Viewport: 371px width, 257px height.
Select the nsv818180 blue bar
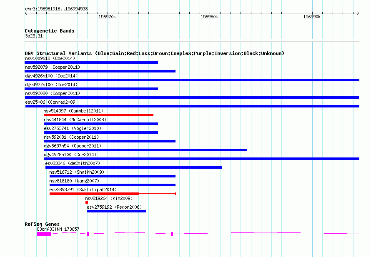click(x=113, y=185)
